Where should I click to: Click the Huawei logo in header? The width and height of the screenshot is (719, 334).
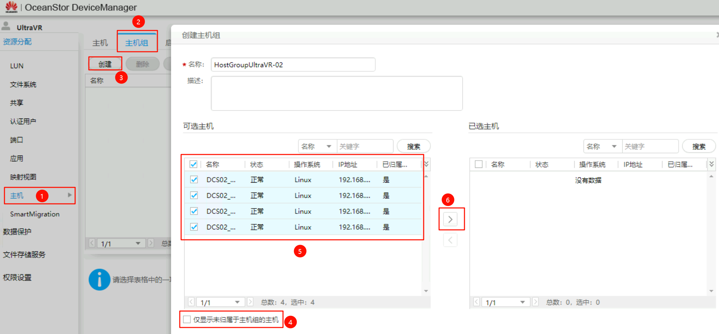11,7
